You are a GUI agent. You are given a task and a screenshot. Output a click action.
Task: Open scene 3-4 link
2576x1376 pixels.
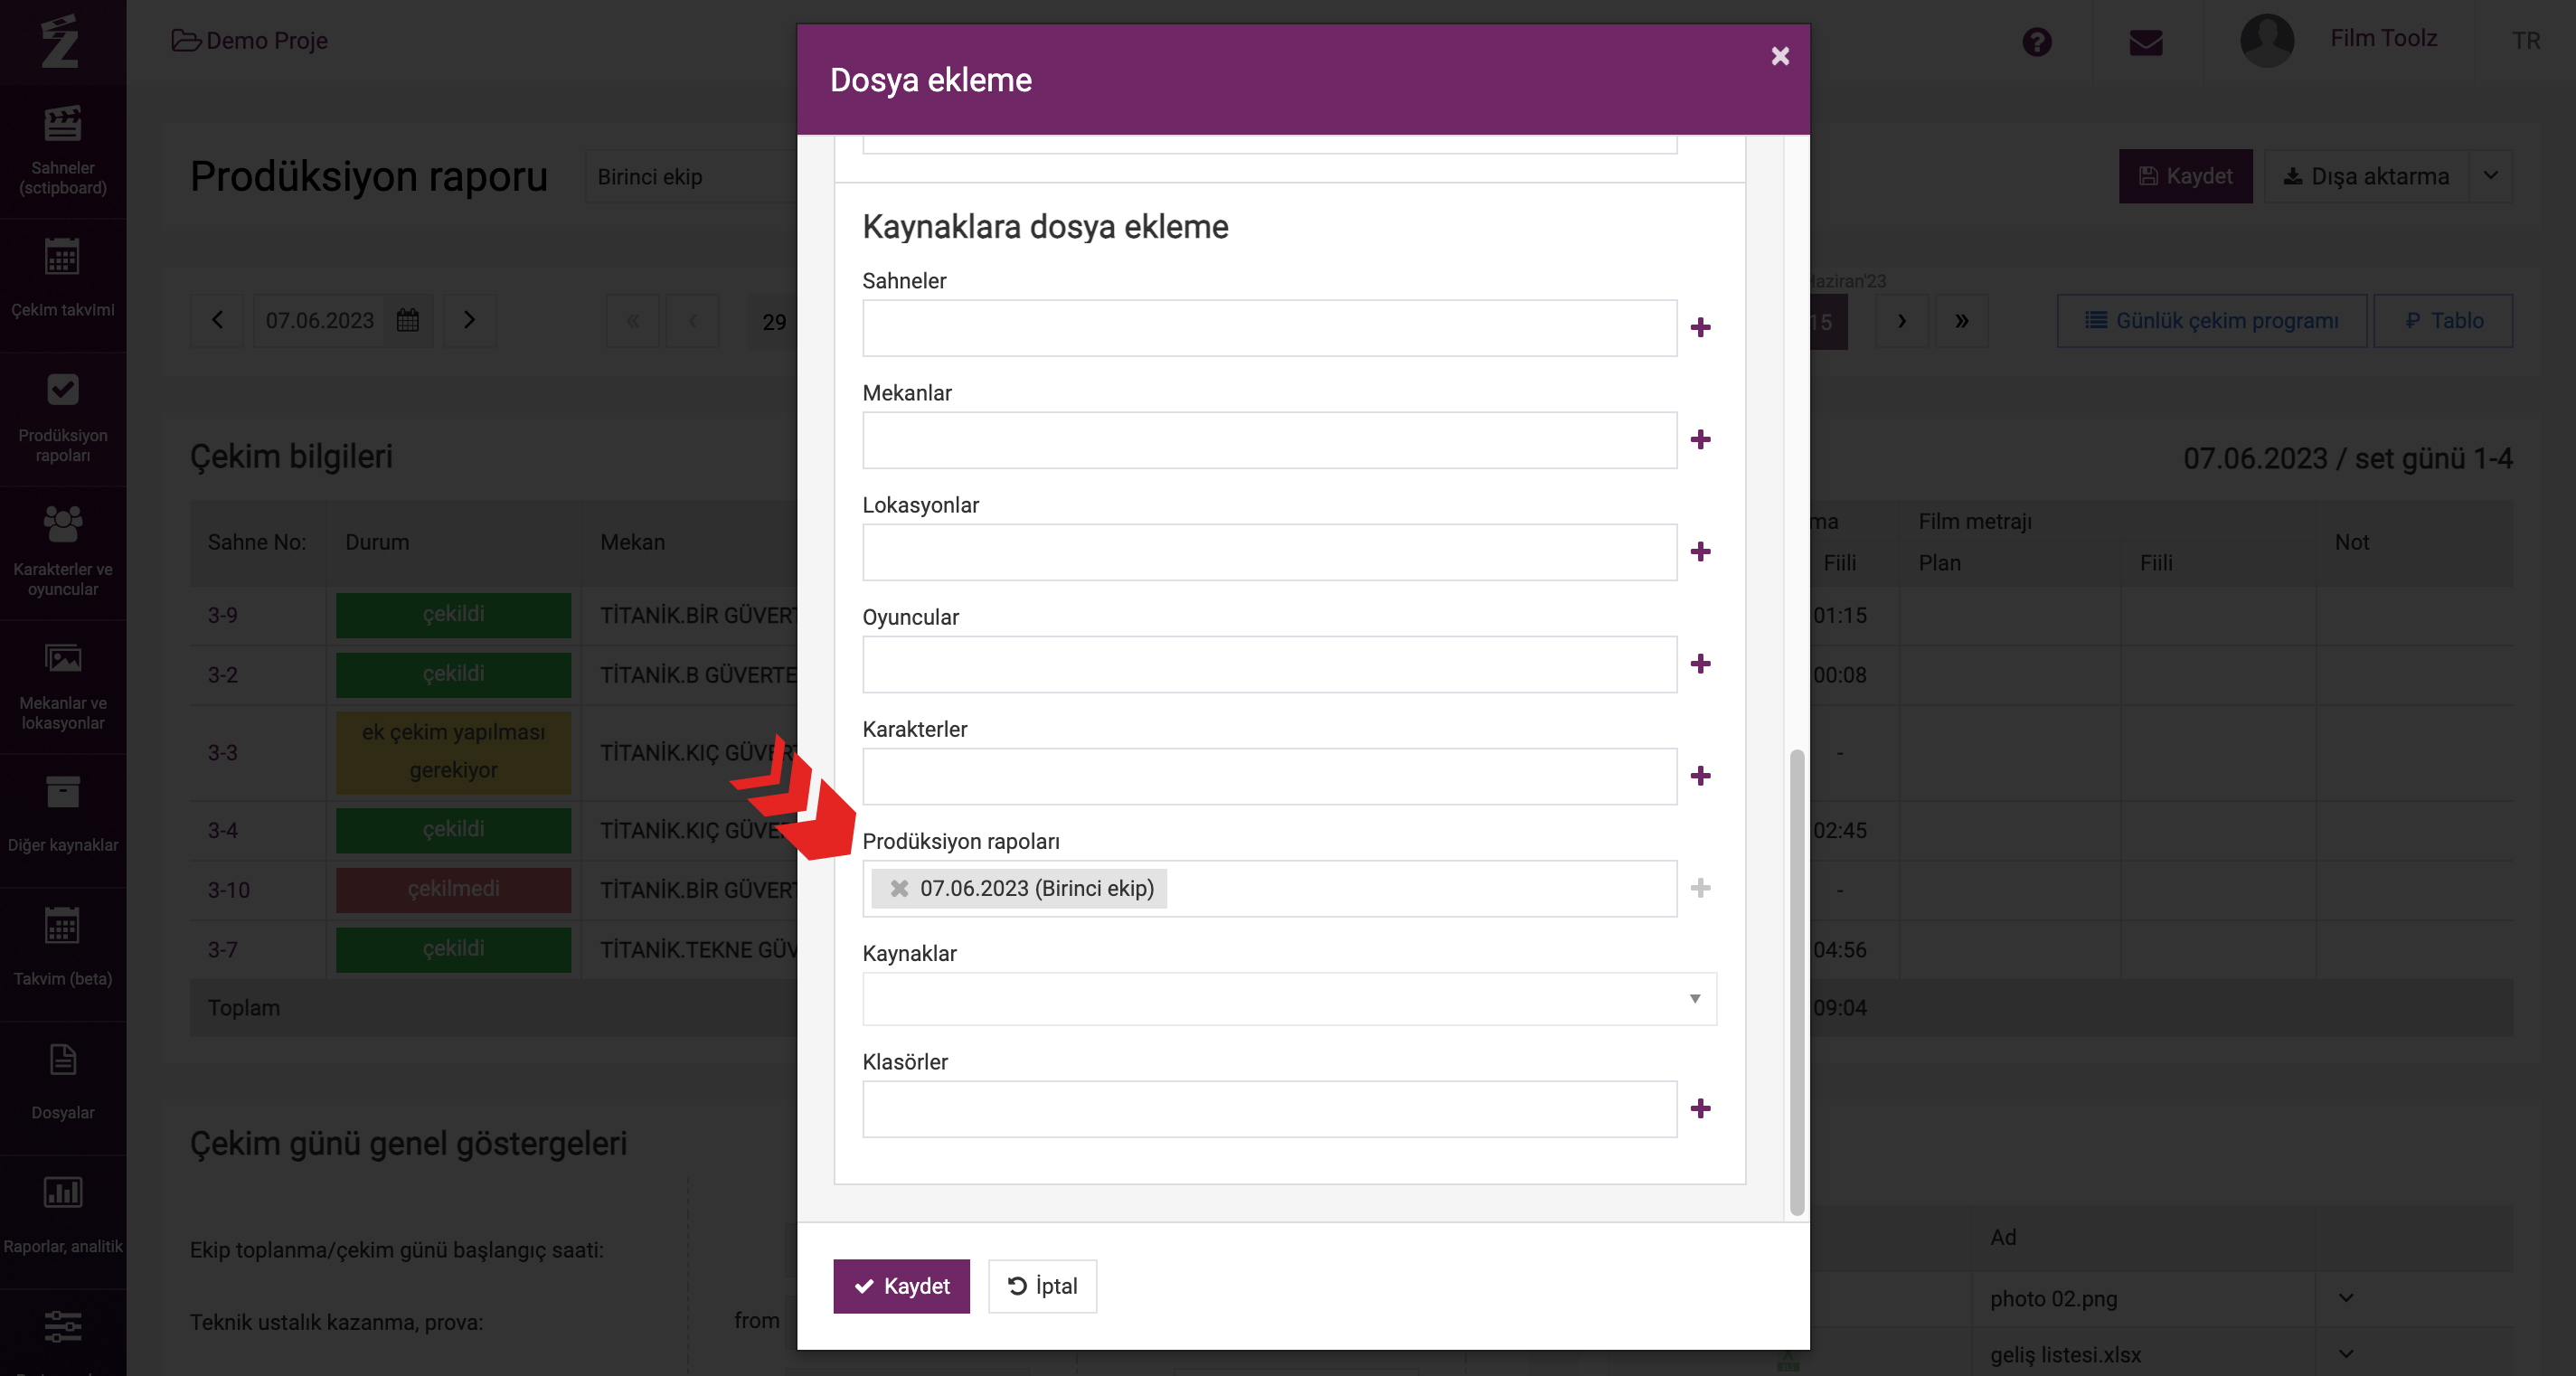pos(223,830)
